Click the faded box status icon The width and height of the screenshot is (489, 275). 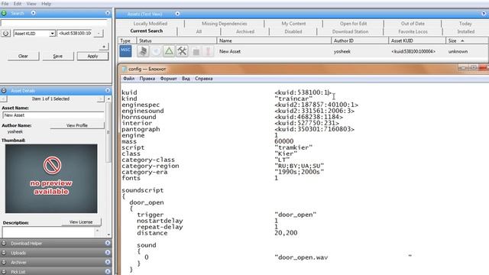196,51
